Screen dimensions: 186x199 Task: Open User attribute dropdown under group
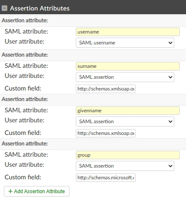(125, 166)
